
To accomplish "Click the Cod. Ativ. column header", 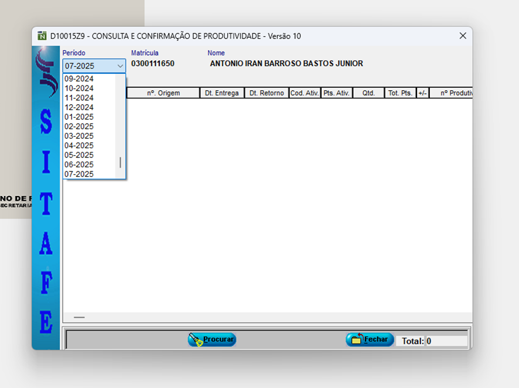I will [305, 93].
